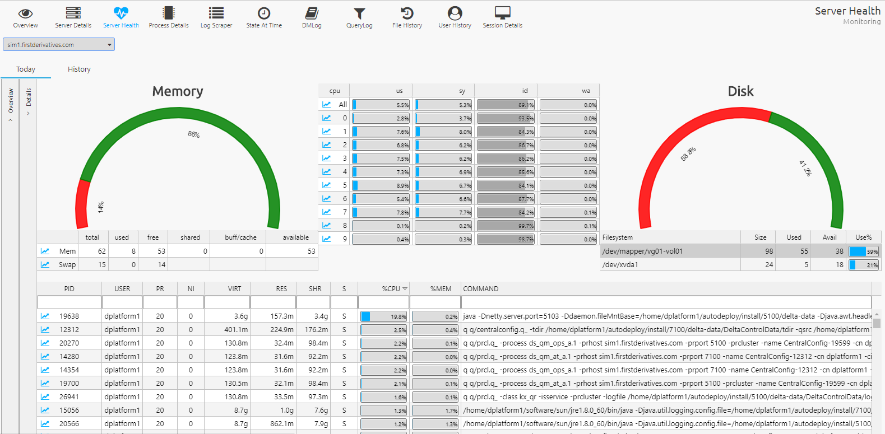Click process row with PID 15056
The height and width of the screenshot is (434, 885).
[454, 410]
